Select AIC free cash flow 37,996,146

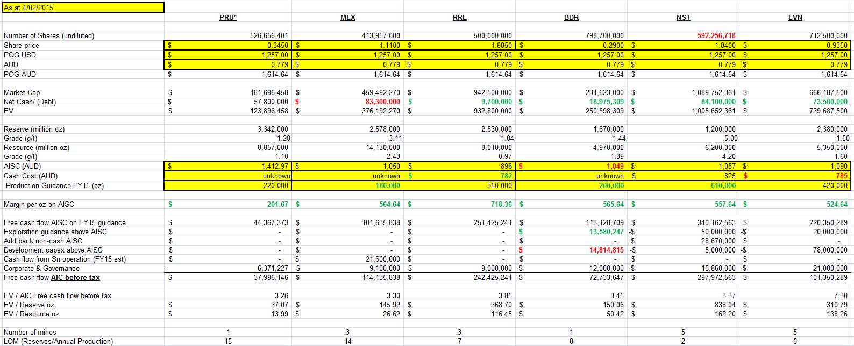point(271,278)
